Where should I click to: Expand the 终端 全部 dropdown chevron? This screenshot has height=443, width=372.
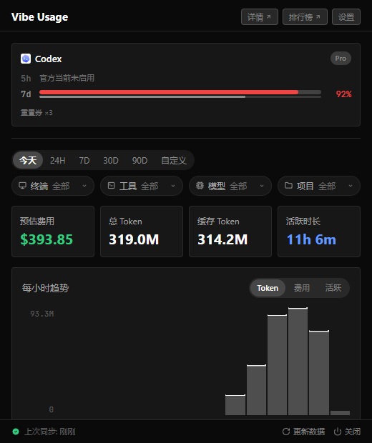(84, 186)
